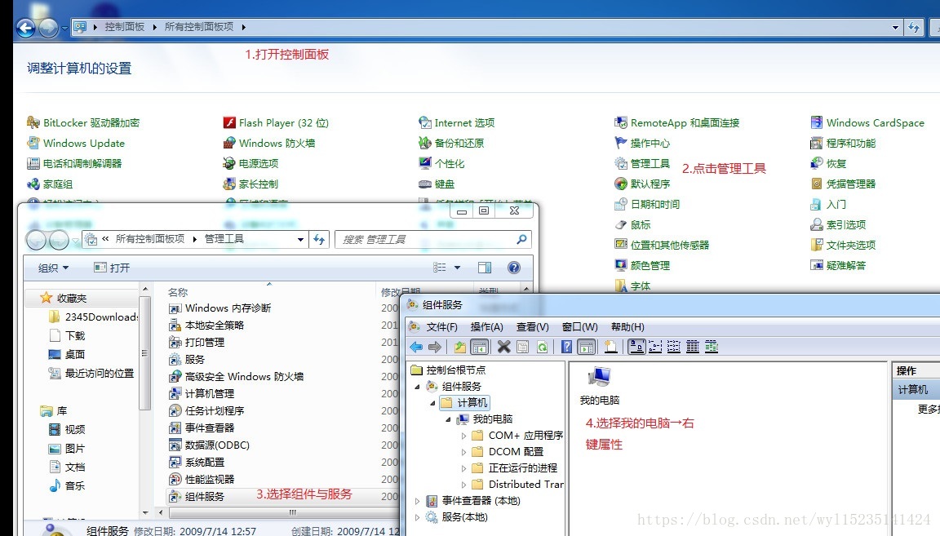Viewport: 940px width, 536px height.
Task: Open the Control Panel address bar history dropdown
Action: pyautogui.click(x=896, y=27)
